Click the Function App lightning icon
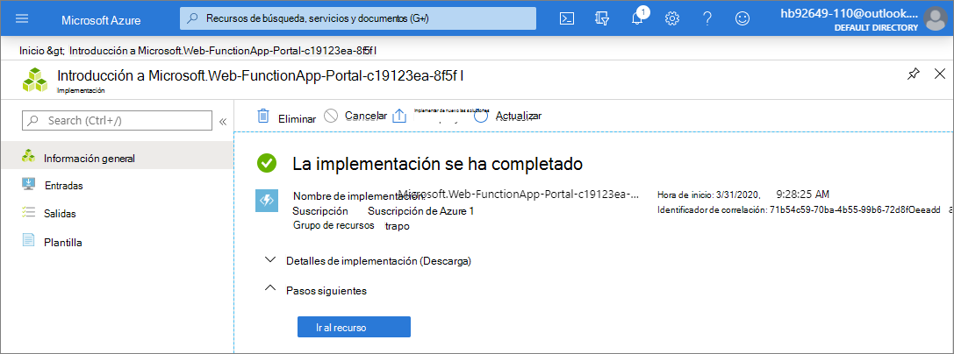 [267, 201]
